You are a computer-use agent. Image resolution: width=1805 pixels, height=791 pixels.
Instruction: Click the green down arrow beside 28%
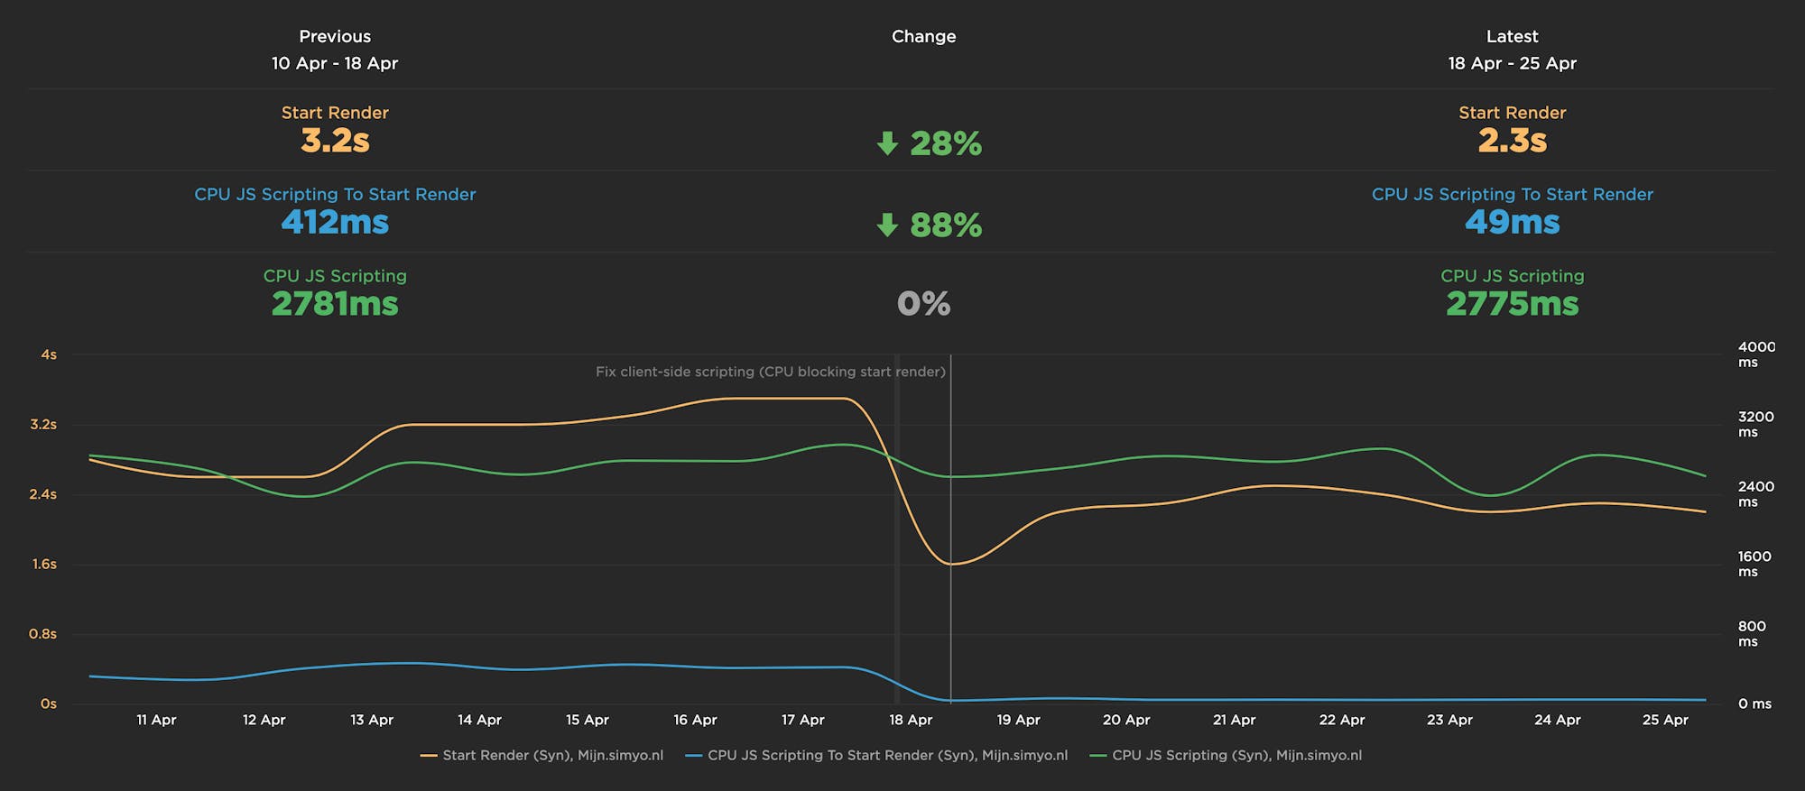pyautogui.click(x=887, y=143)
